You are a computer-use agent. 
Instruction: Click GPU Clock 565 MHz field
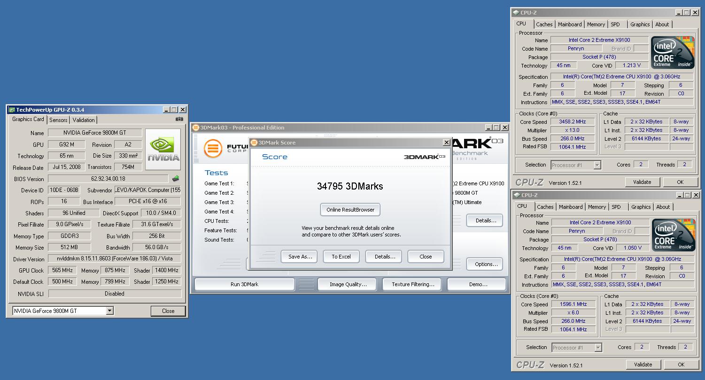pyautogui.click(x=62, y=270)
